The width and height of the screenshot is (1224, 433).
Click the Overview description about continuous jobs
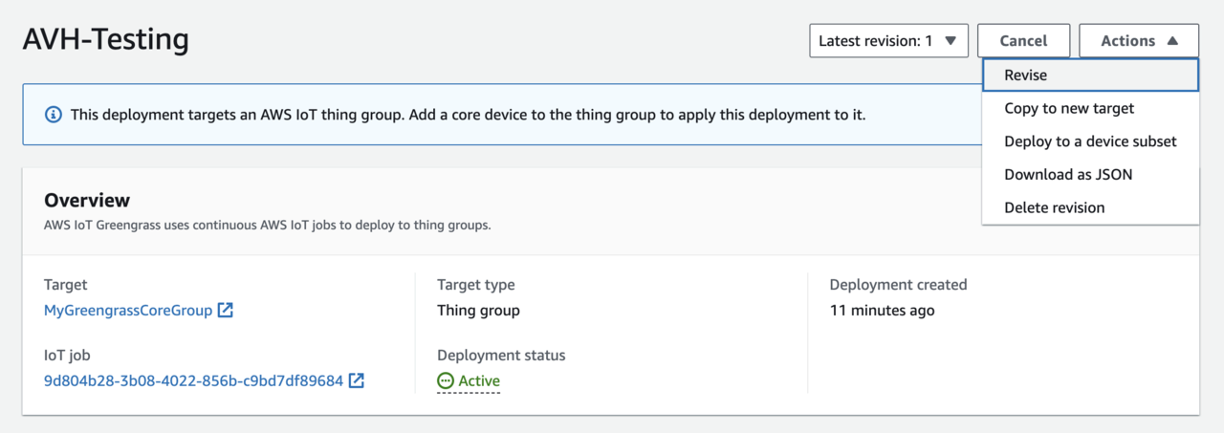pos(268,227)
